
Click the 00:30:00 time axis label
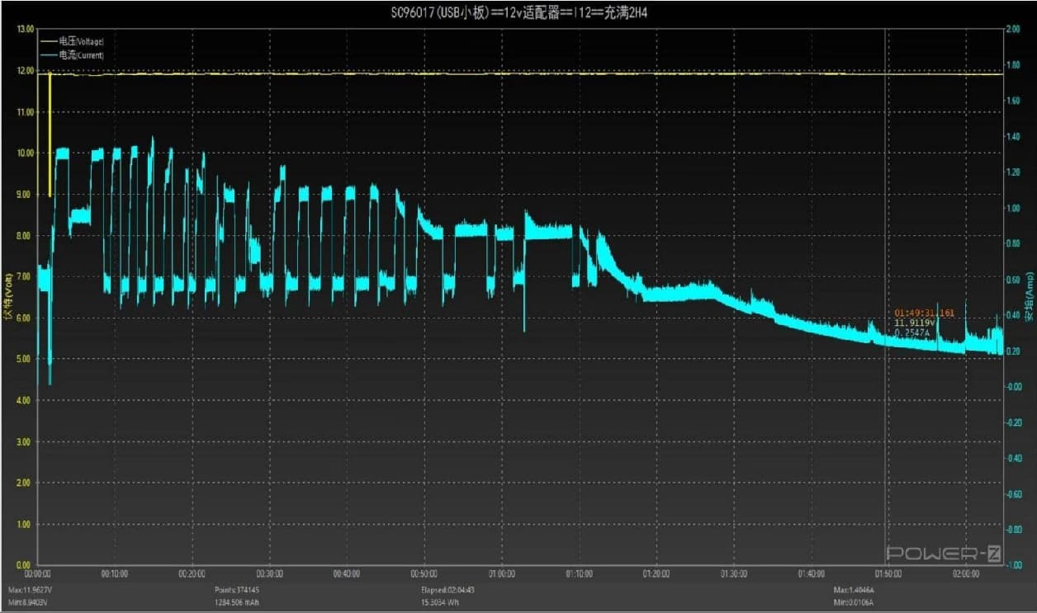click(x=269, y=573)
